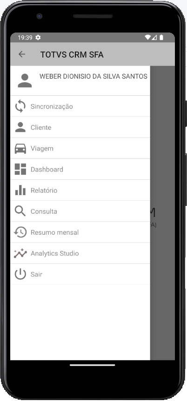The height and width of the screenshot is (401, 187).
Task: Click the Resumo mensal history clock icon
Action: point(20,232)
